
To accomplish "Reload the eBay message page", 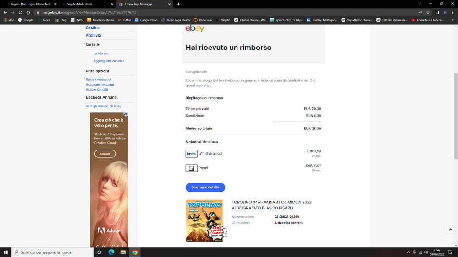I will (x=21, y=12).
